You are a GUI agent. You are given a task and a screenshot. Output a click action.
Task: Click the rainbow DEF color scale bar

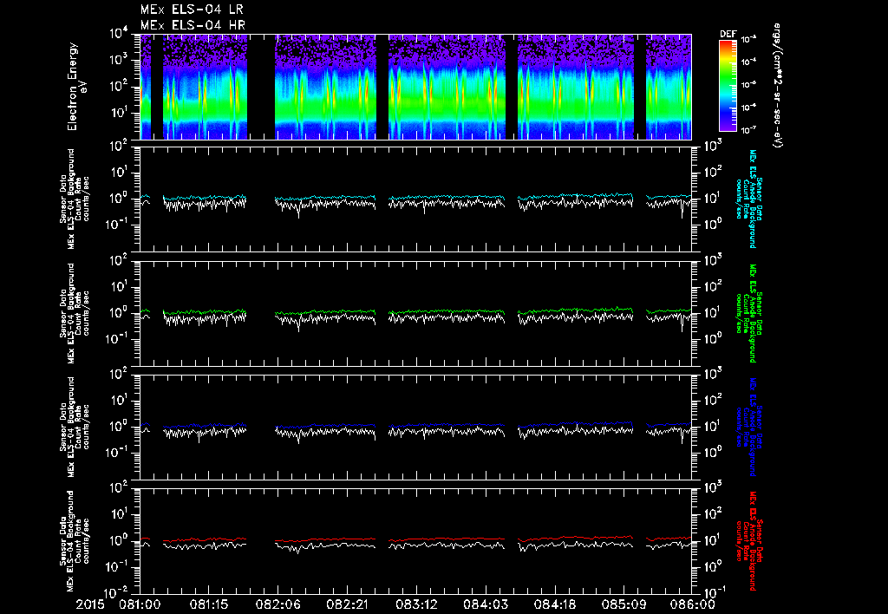[728, 86]
